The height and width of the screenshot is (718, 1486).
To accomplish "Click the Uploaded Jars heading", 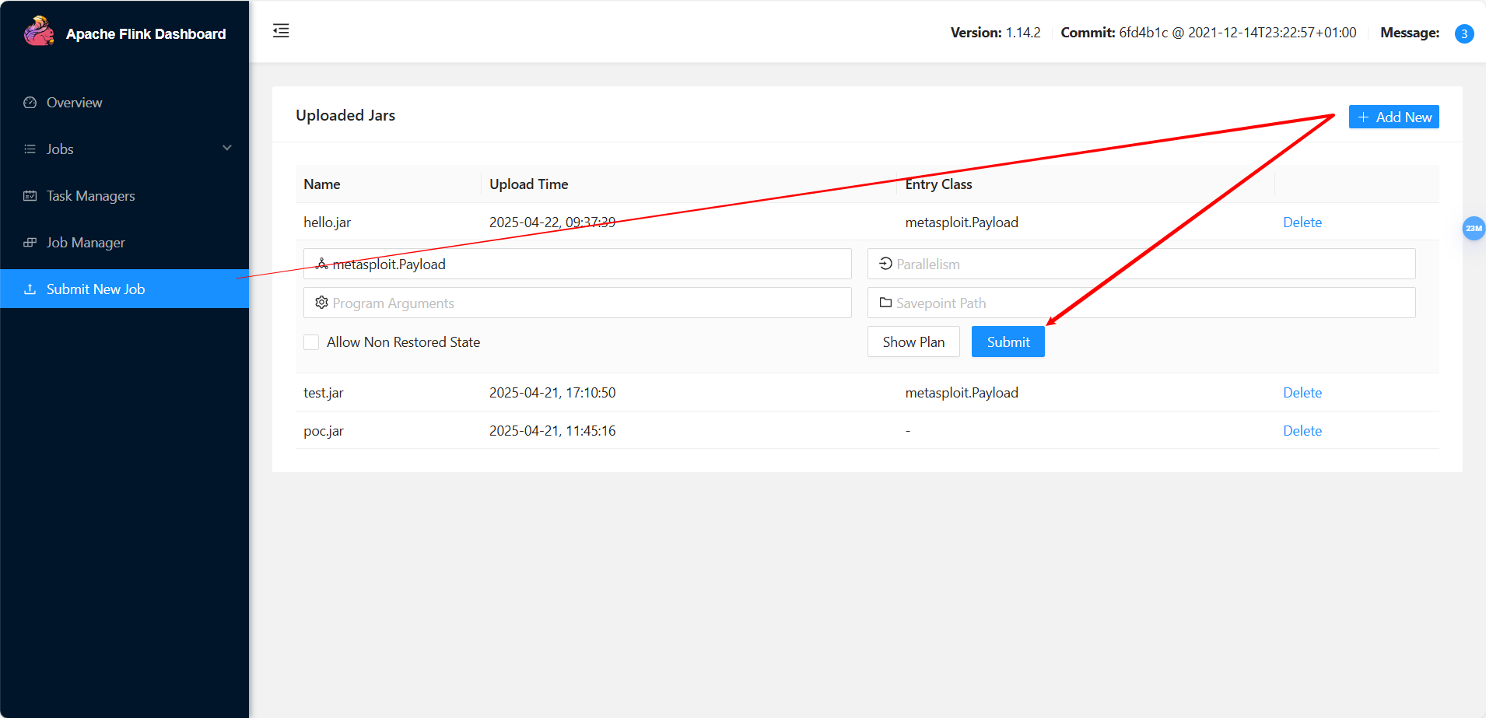I will click(345, 115).
